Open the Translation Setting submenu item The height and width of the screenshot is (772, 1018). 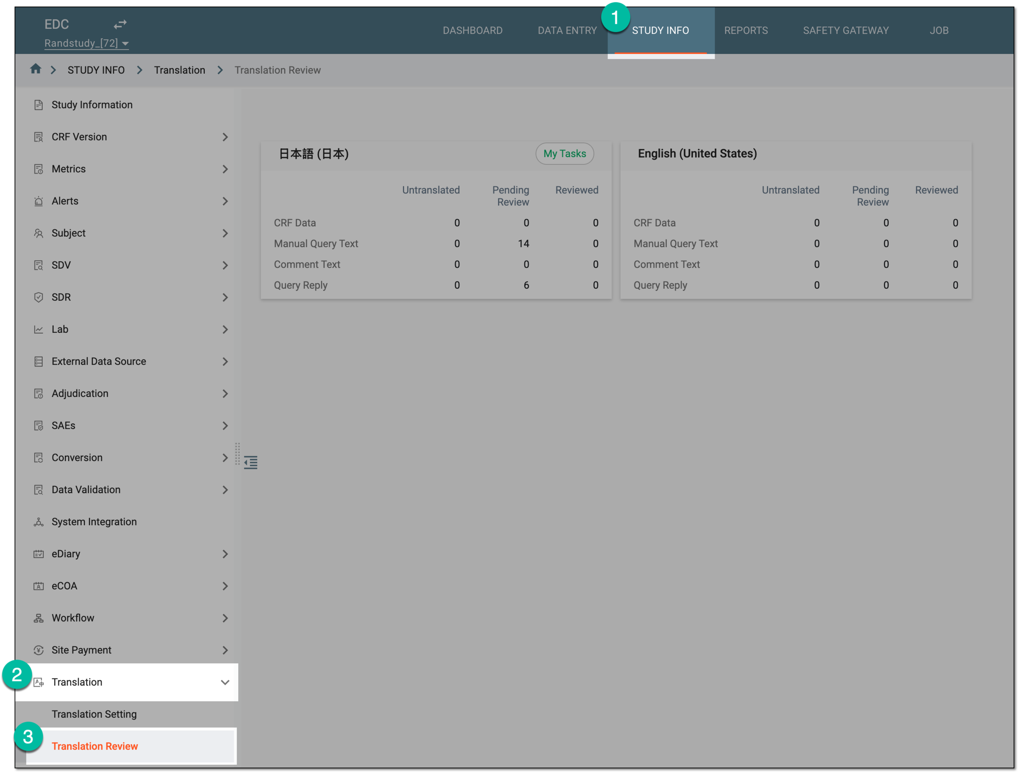[x=94, y=714]
